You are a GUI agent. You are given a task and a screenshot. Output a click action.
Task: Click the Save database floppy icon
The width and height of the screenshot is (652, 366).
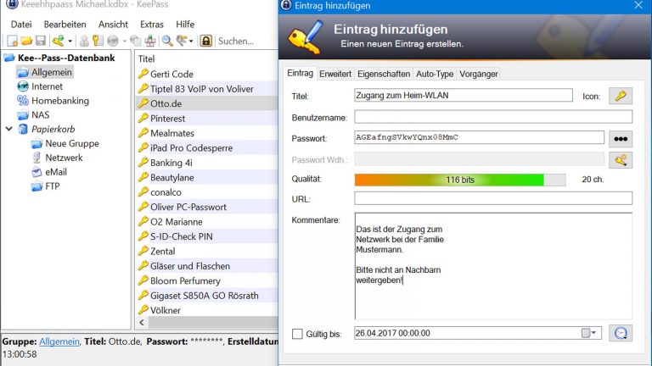tap(41, 41)
